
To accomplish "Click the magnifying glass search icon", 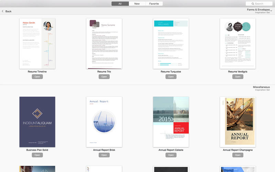I will tap(252, 4).
